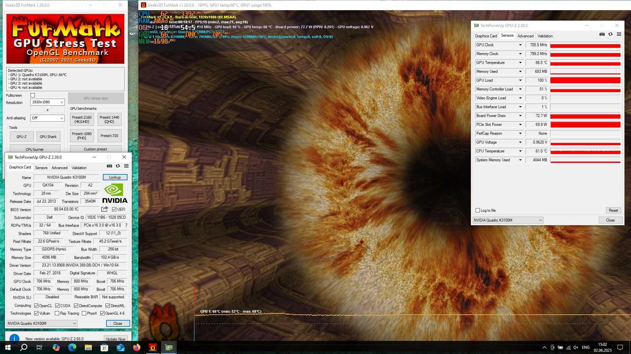The image size is (631, 354).
Task: Switch to Validation tab in lower GPU-Z window
Action: coord(79,167)
